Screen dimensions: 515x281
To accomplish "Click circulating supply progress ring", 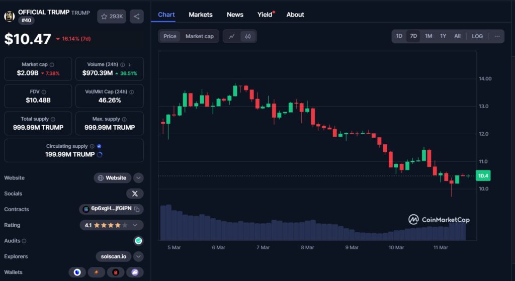I will coord(100,155).
